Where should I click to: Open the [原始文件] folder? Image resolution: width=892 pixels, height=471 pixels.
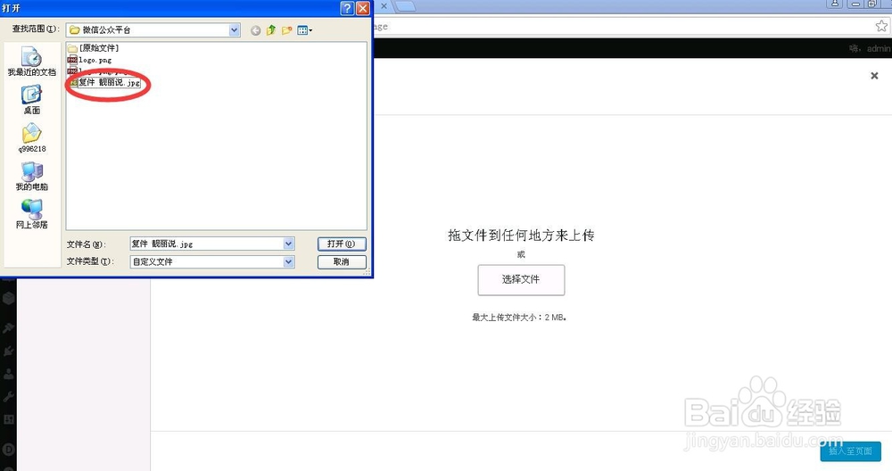pos(94,48)
